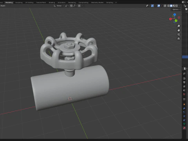The width and height of the screenshot is (188, 141).
Task: Open the Object Constraints properties tab
Action: pos(184,120)
